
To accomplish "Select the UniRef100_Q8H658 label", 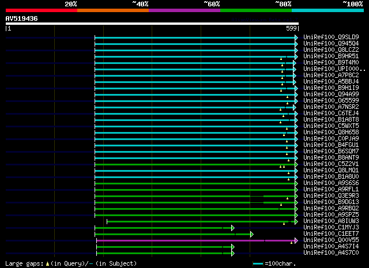I will pos(331,133).
